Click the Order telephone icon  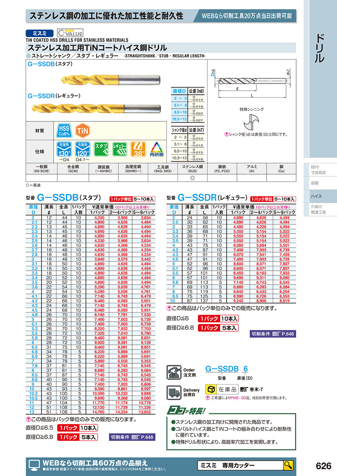(173, 372)
